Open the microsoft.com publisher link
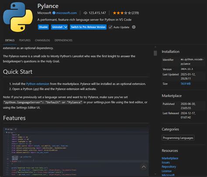The image size is (207, 177). tap(66, 13)
